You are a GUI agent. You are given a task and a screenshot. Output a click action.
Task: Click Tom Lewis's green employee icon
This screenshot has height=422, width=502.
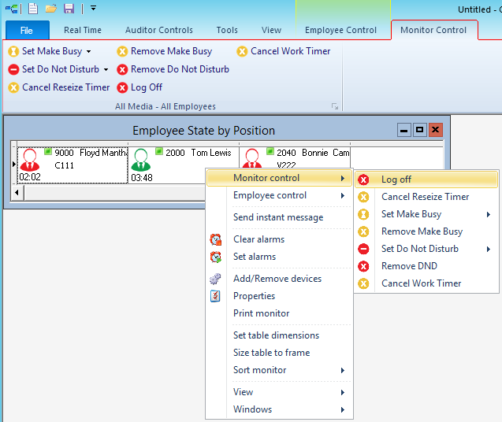click(x=141, y=160)
